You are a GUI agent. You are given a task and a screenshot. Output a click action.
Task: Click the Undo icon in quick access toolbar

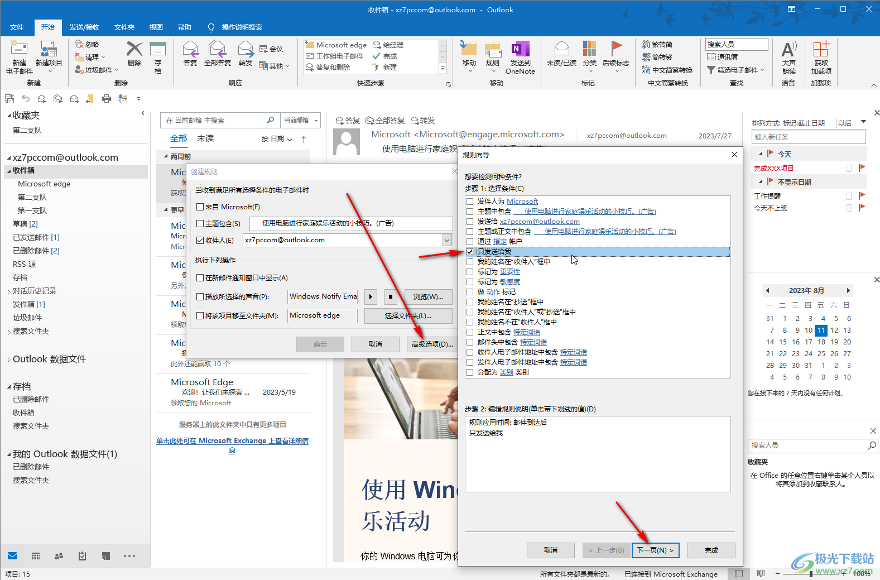pos(26,99)
